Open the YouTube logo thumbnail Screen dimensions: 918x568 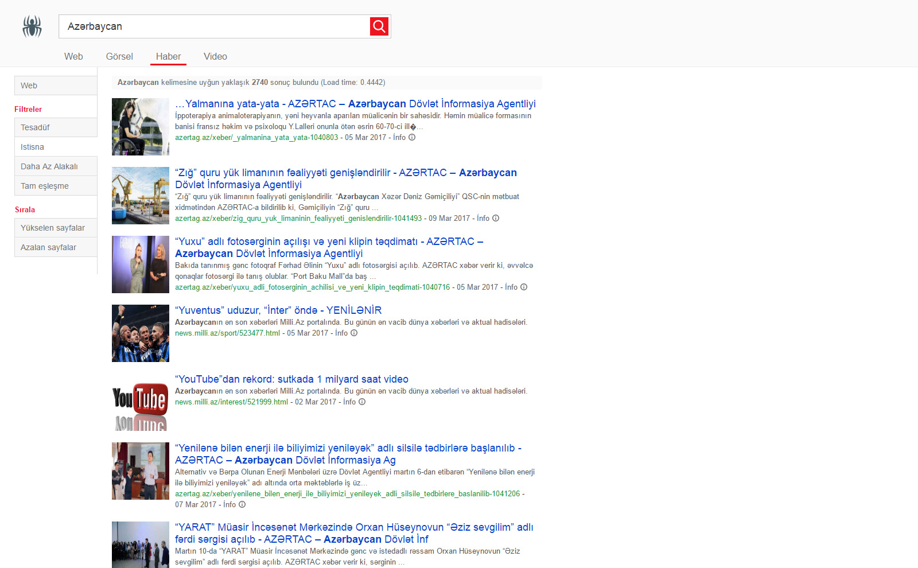click(x=141, y=402)
